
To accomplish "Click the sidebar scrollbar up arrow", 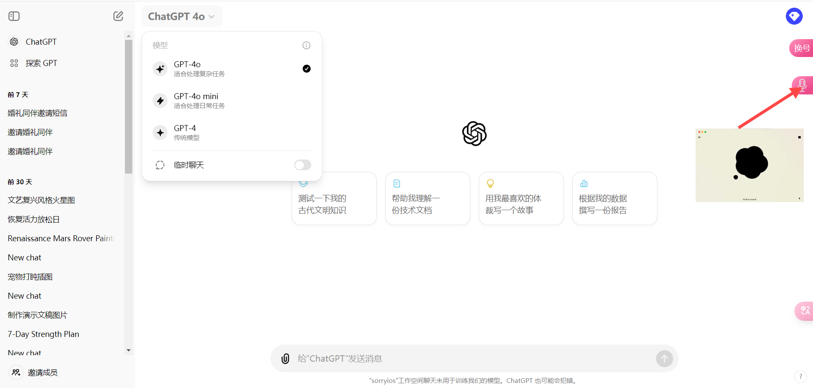I will 128,36.
